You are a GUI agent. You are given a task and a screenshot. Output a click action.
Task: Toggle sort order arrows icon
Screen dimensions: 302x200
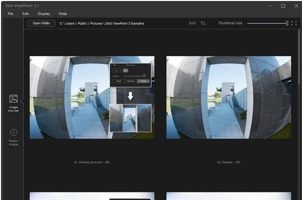click(x=203, y=23)
